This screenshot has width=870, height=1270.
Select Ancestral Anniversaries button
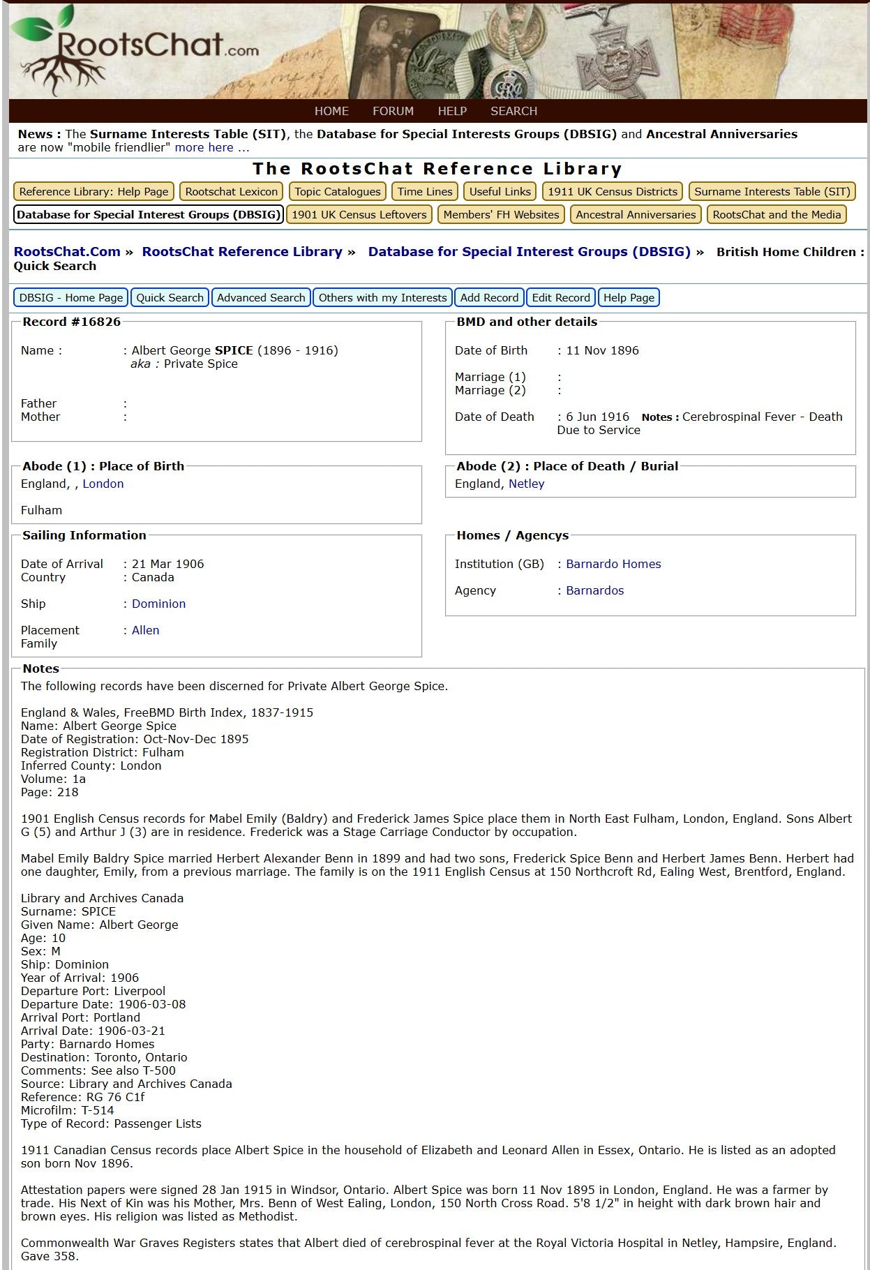coord(636,214)
